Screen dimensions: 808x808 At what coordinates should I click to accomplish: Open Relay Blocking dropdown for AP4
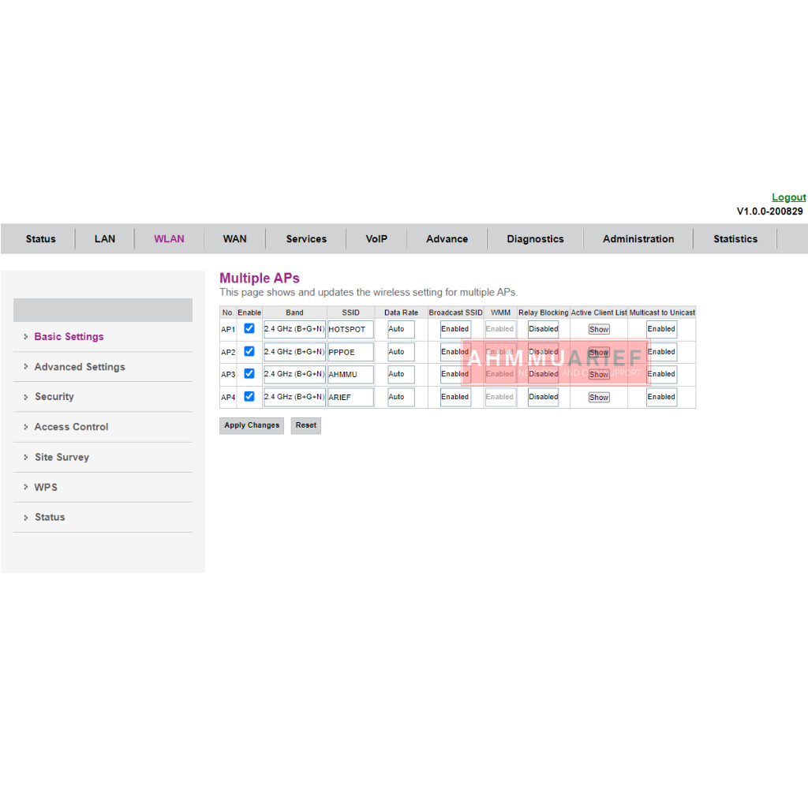click(x=543, y=397)
